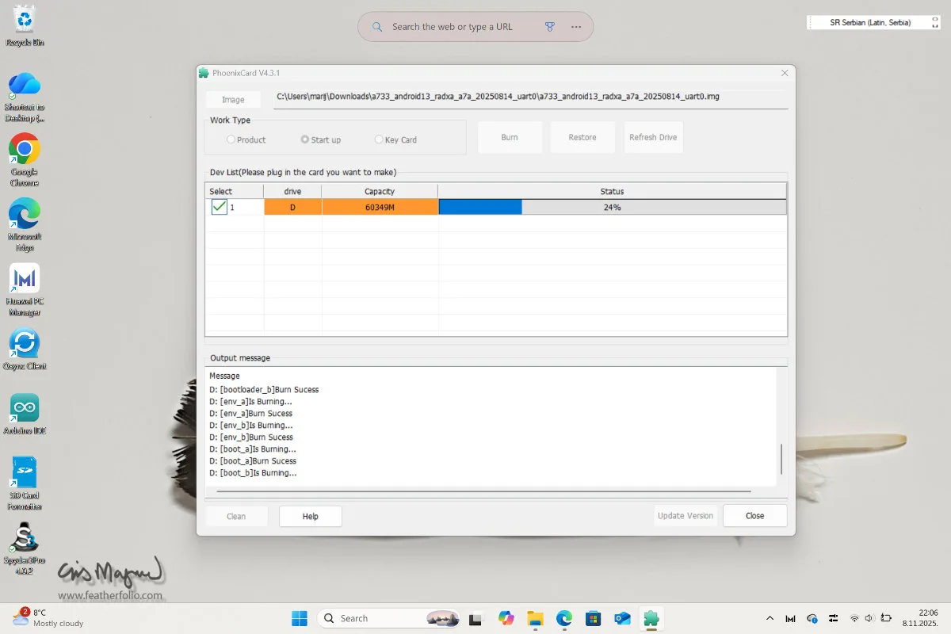Image resolution: width=951 pixels, height=634 pixels.
Task: Click the Help button
Action: (x=310, y=516)
